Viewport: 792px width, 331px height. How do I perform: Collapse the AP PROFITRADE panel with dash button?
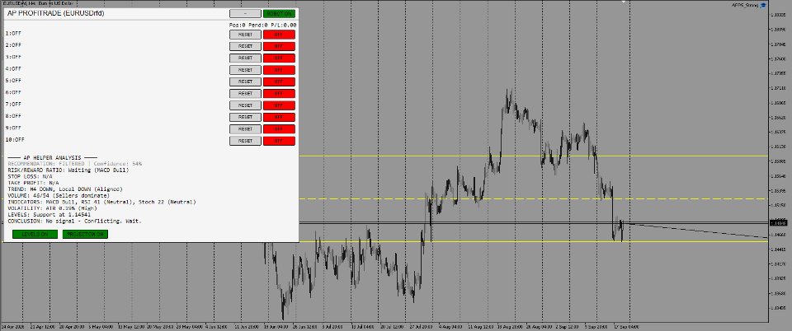[x=245, y=14]
